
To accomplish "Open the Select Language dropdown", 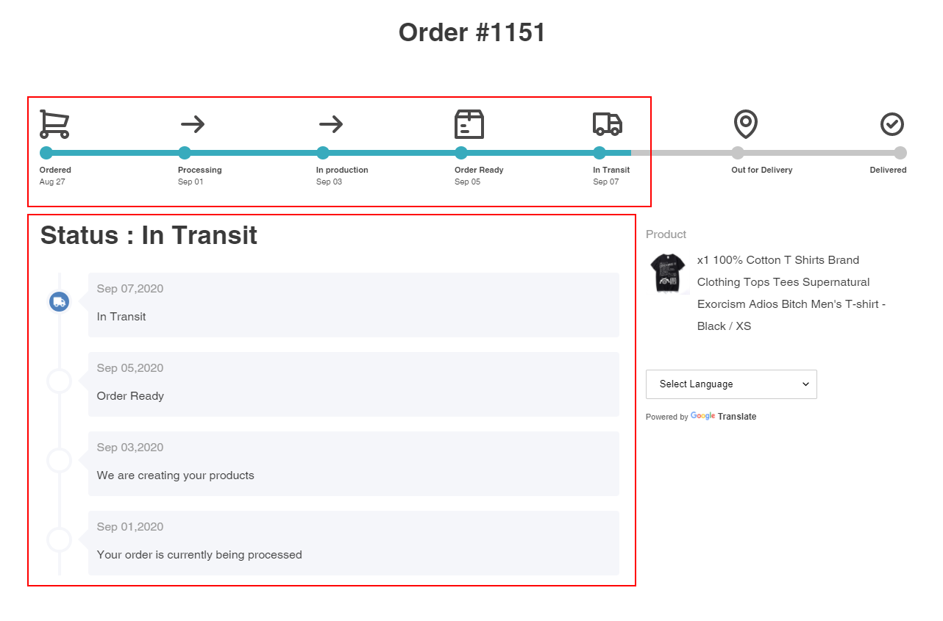I will pos(731,384).
